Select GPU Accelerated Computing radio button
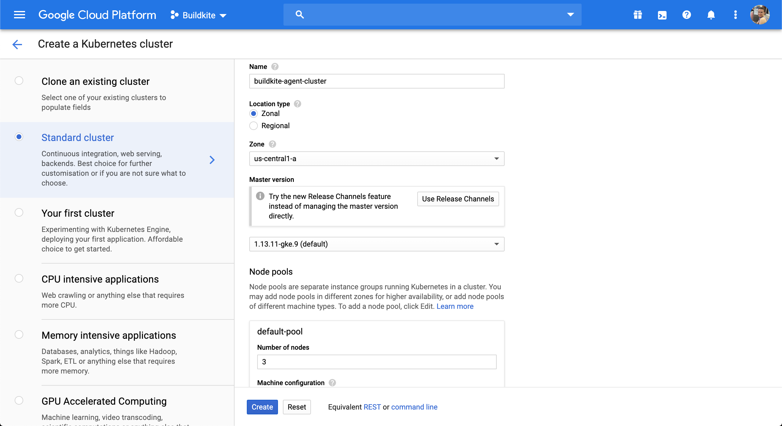Image resolution: width=782 pixels, height=426 pixels. [x=19, y=400]
